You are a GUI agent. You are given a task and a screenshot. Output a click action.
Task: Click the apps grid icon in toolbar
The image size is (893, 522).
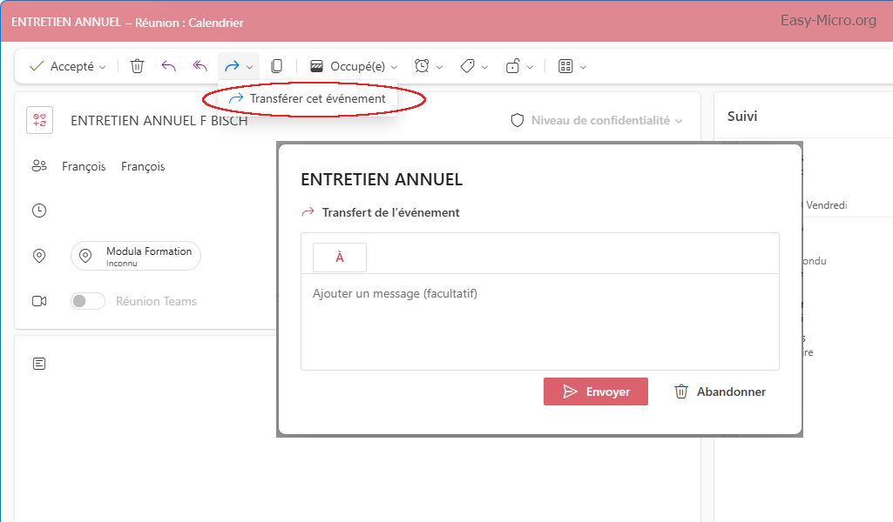click(565, 66)
